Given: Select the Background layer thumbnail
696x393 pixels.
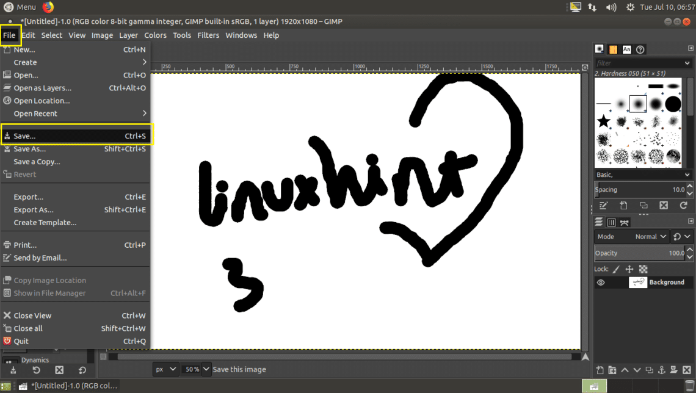Looking at the screenshot, I should [x=638, y=283].
